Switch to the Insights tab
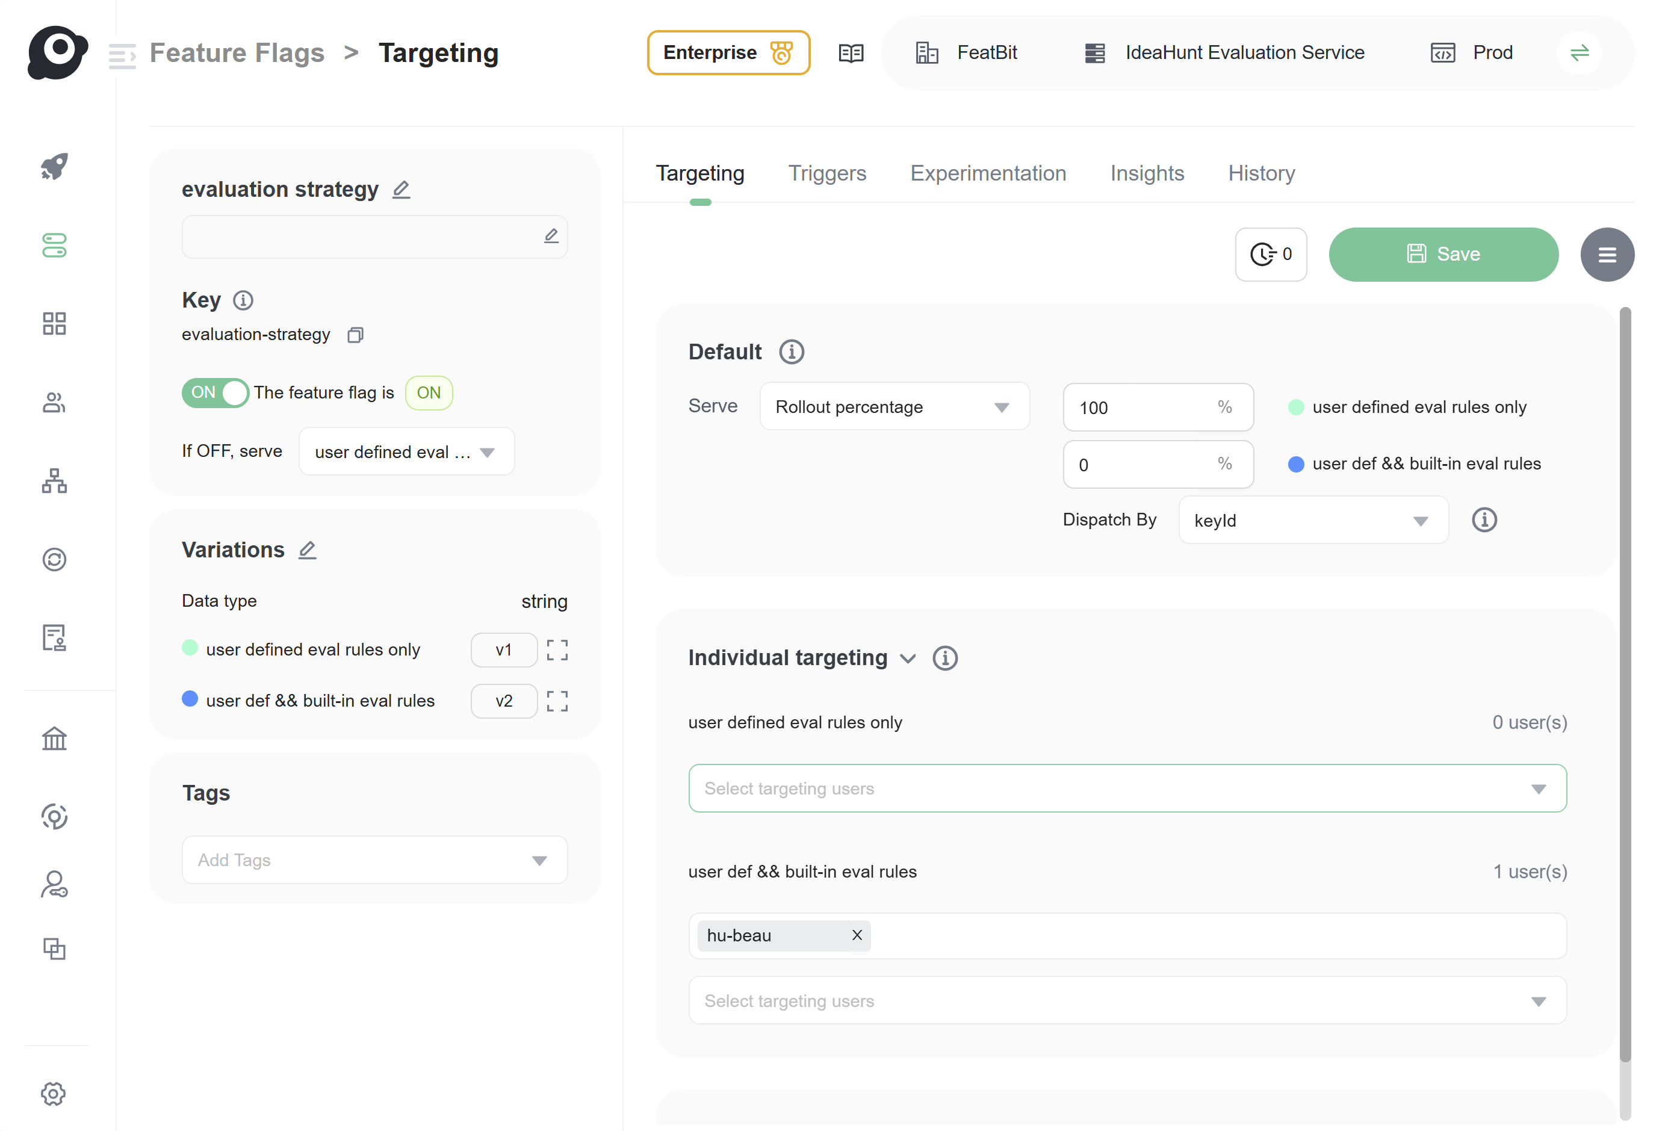Image resolution: width=1668 pixels, height=1131 pixels. [1146, 174]
